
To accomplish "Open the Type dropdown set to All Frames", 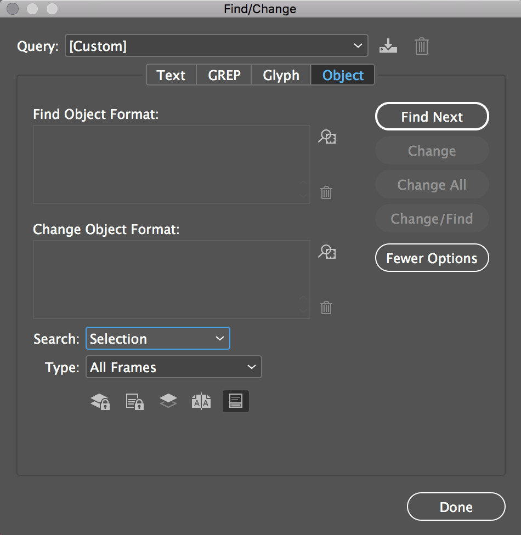I will [x=174, y=367].
